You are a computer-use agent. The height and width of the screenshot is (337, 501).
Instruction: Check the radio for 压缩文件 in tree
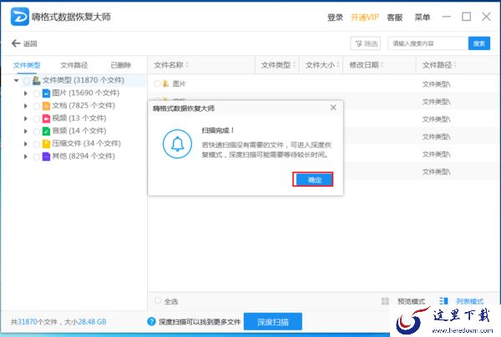click(x=37, y=144)
